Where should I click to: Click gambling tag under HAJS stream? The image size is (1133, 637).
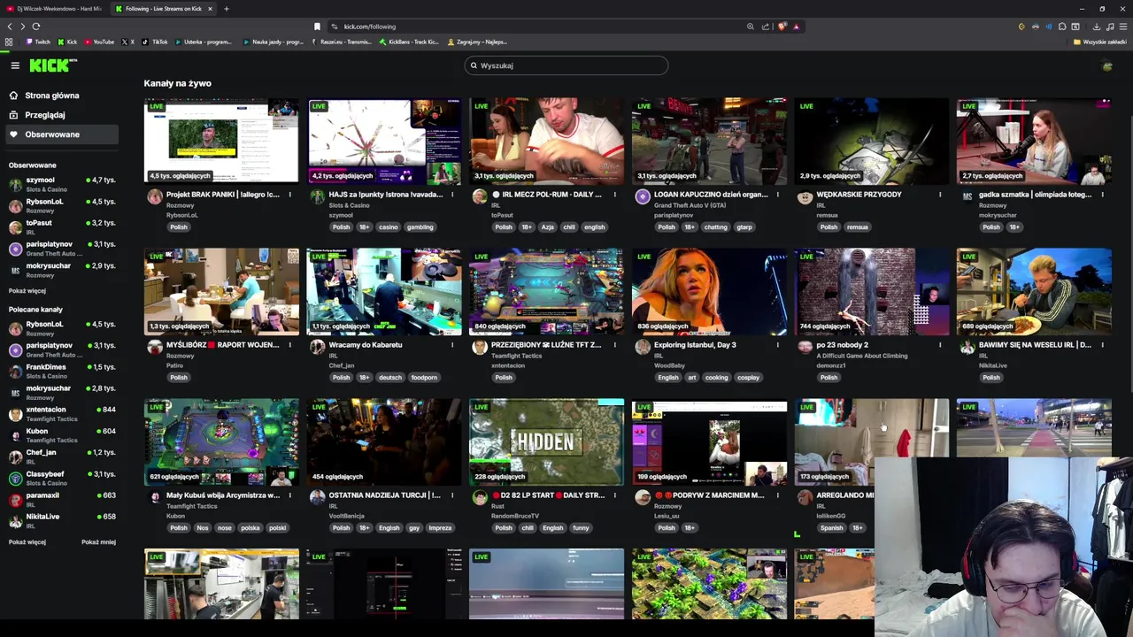coord(420,226)
